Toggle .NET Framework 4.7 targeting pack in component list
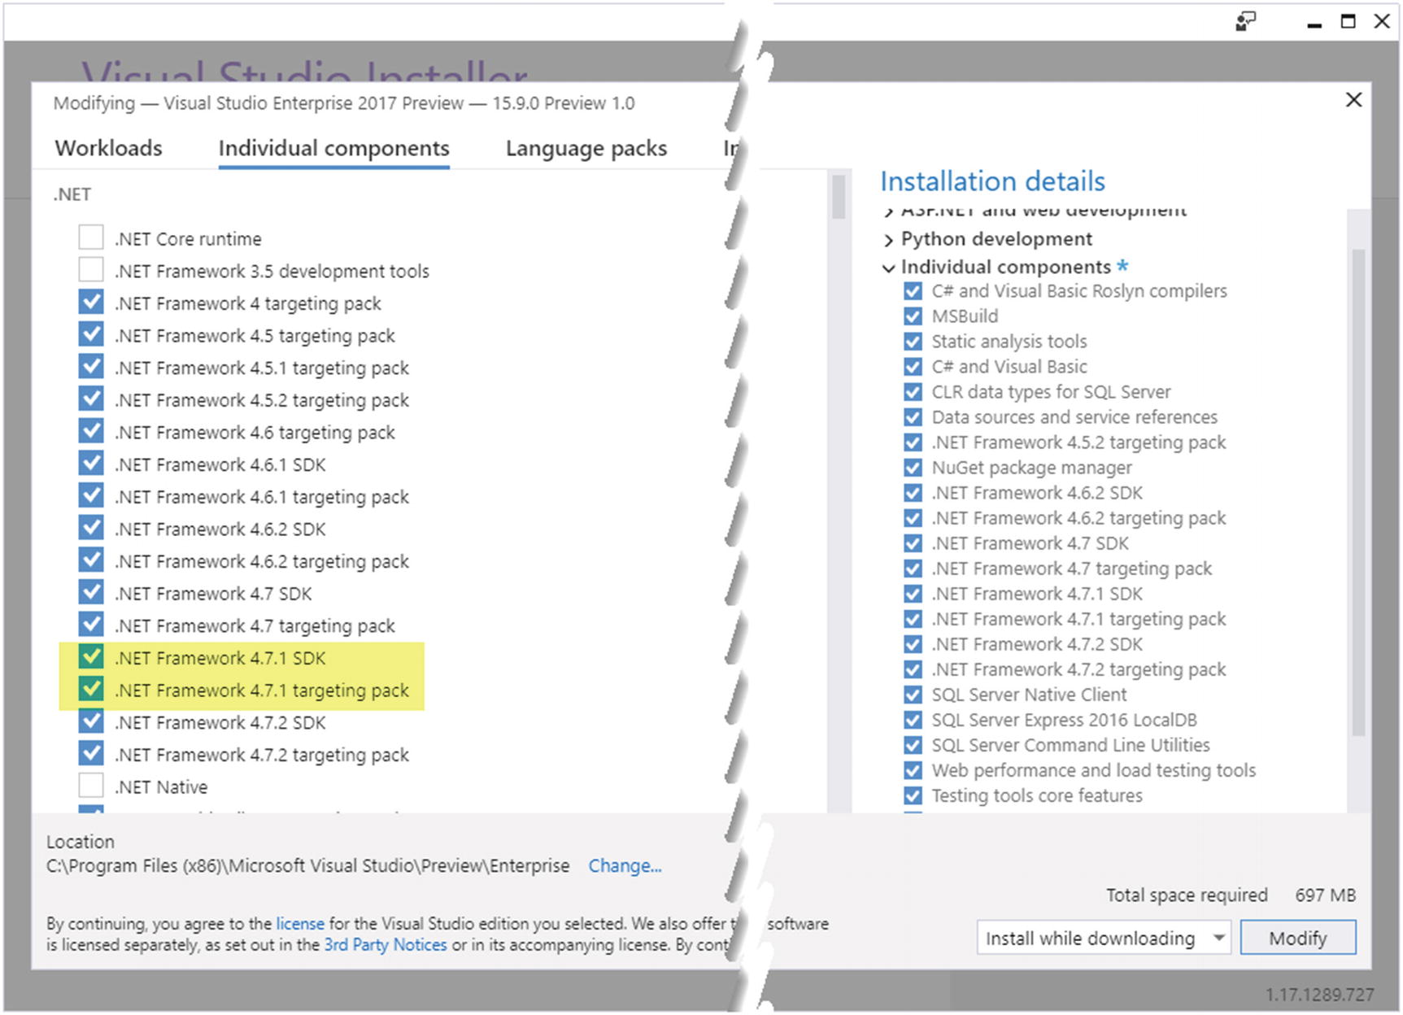 point(91,625)
